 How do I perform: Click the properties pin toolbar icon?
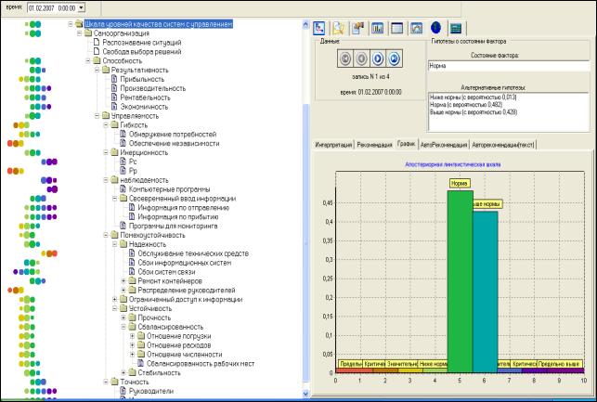coord(357,28)
